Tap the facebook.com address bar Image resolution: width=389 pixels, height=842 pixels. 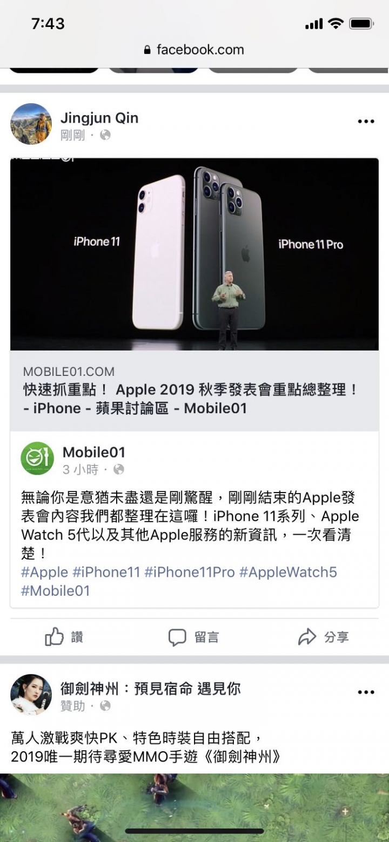(x=194, y=50)
